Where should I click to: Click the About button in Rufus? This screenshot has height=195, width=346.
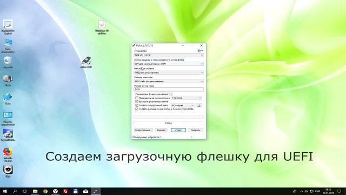[x=143, y=130]
